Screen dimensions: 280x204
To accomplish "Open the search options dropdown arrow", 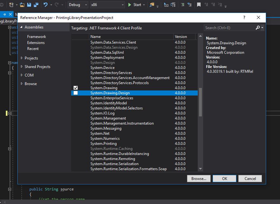I will coord(262,28).
